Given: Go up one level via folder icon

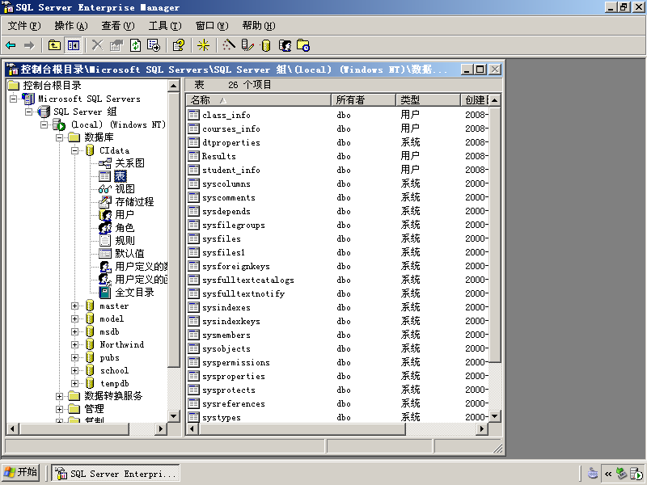Looking at the screenshot, I should pyautogui.click(x=54, y=45).
